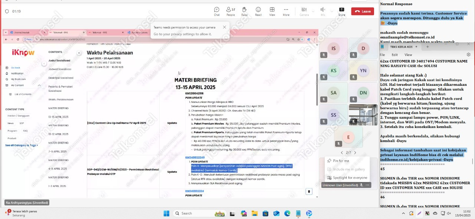The image size is (475, 219).
Task: Open link KM3412012324
Action: (194, 191)
